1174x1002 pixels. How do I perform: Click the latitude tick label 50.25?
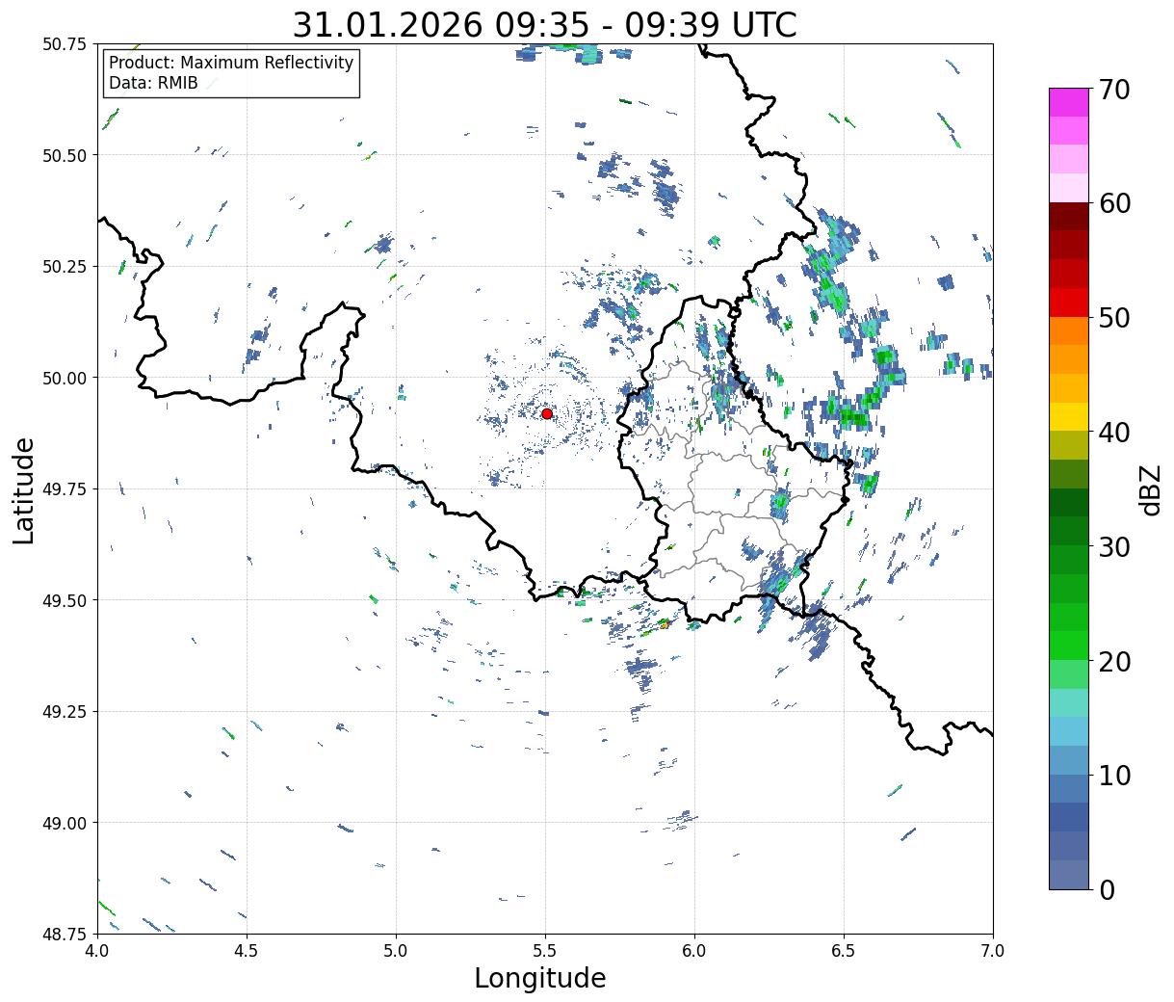[65, 267]
